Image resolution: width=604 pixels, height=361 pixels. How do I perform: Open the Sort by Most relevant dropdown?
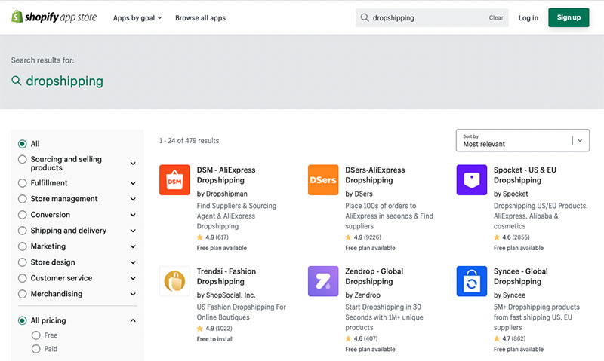522,140
